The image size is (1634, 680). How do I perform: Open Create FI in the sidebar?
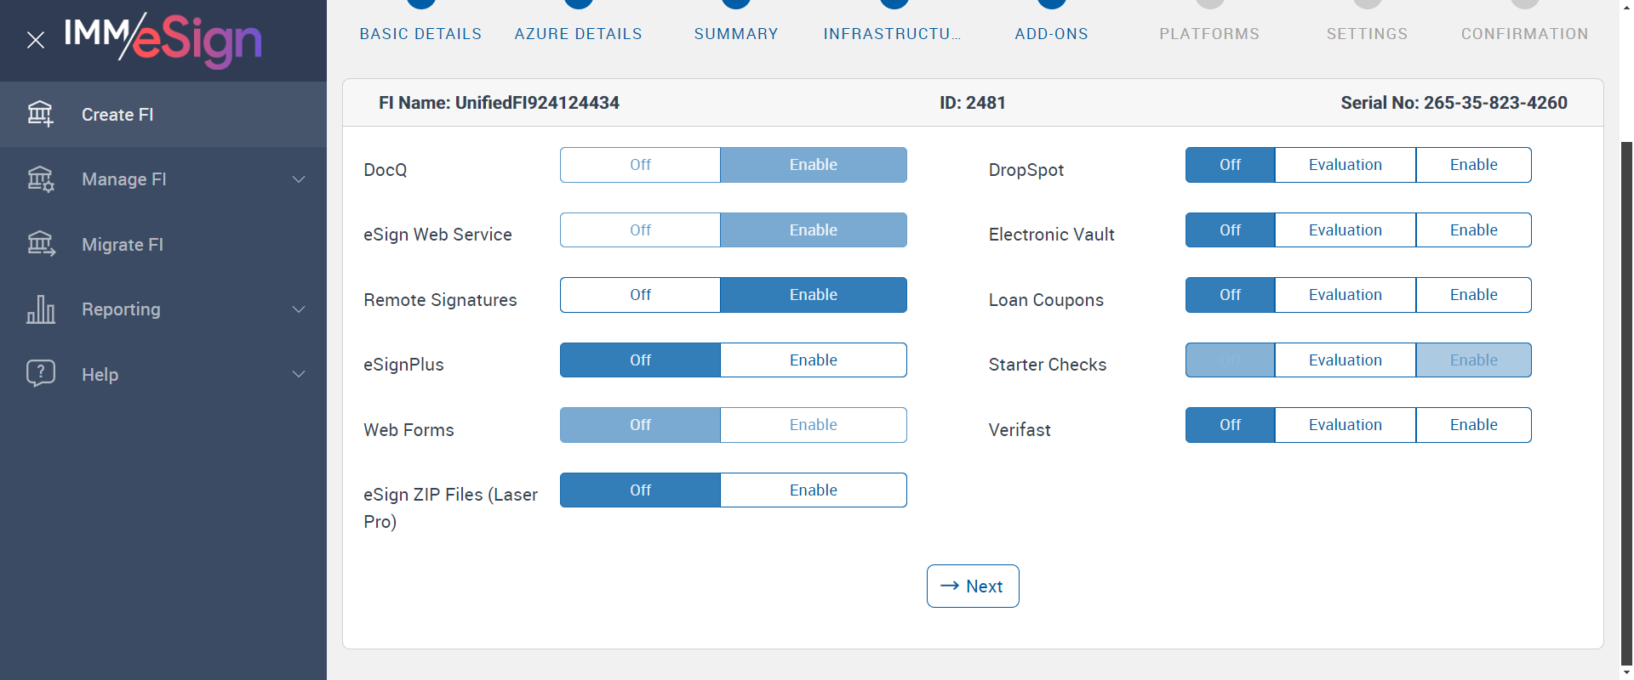[x=163, y=114]
